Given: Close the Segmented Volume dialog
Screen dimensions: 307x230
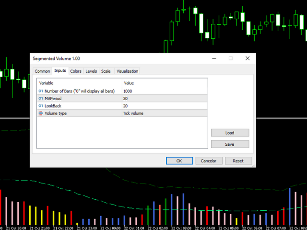Looking at the screenshot, I should point(248,58).
